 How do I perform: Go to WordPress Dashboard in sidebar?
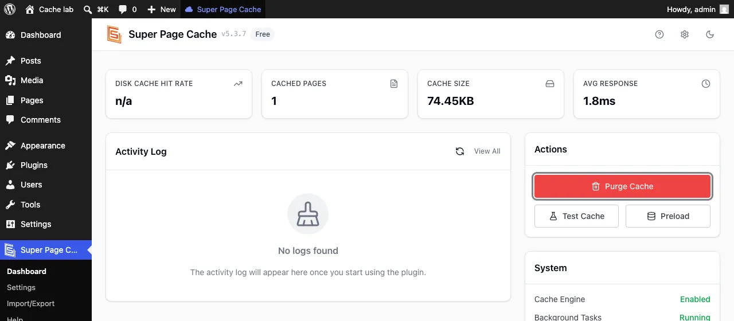point(46,35)
